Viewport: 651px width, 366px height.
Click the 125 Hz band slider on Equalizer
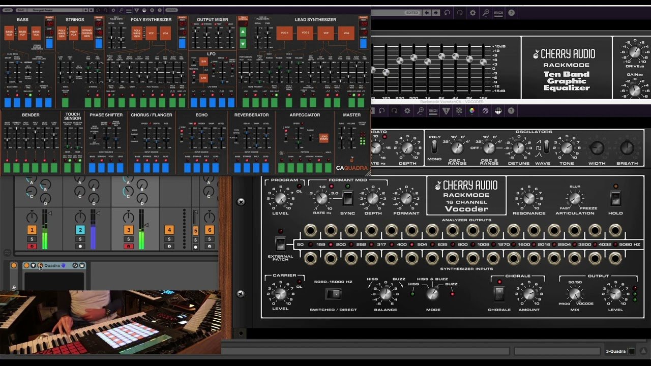click(386, 72)
